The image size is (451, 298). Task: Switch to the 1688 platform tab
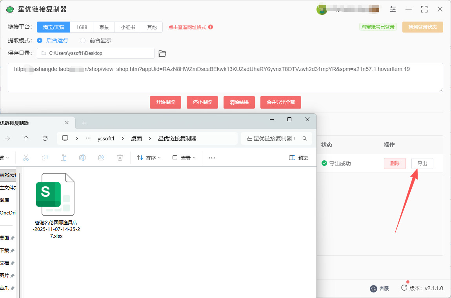pyautogui.click(x=82, y=27)
